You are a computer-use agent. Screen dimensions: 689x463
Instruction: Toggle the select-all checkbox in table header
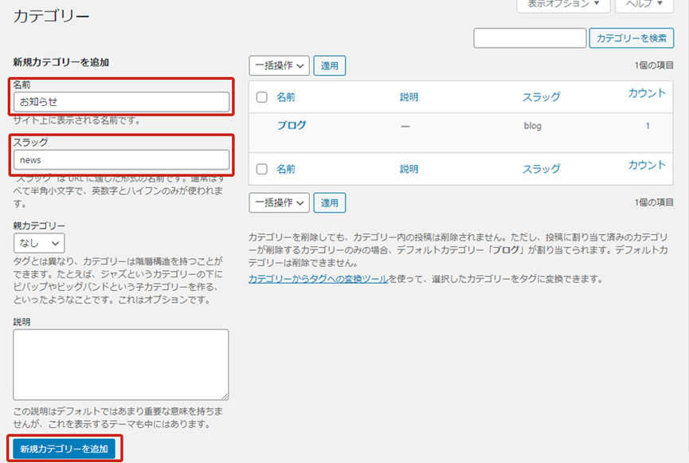click(262, 97)
